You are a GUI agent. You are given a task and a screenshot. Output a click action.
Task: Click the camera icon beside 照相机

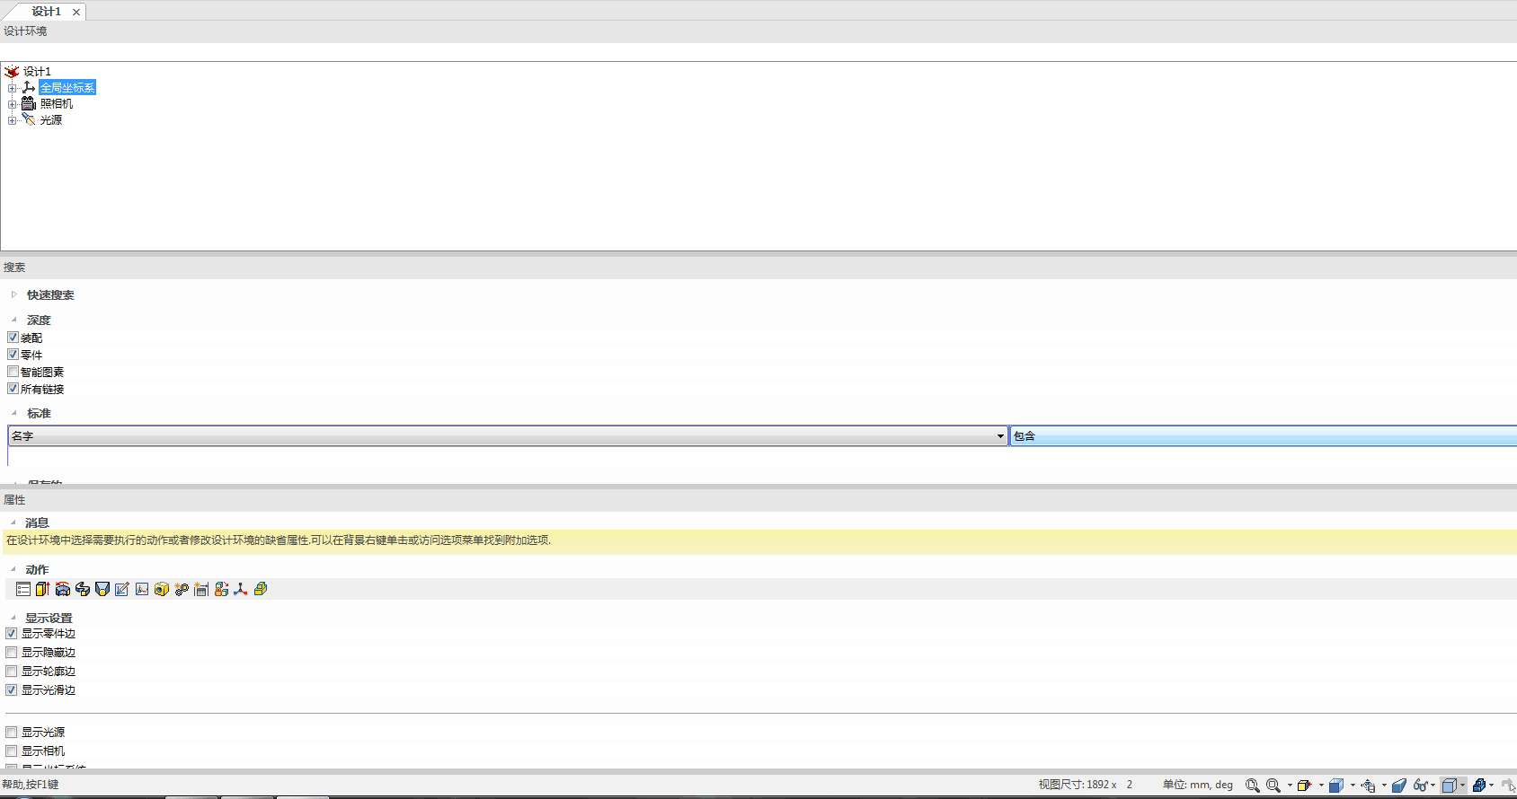[29, 103]
